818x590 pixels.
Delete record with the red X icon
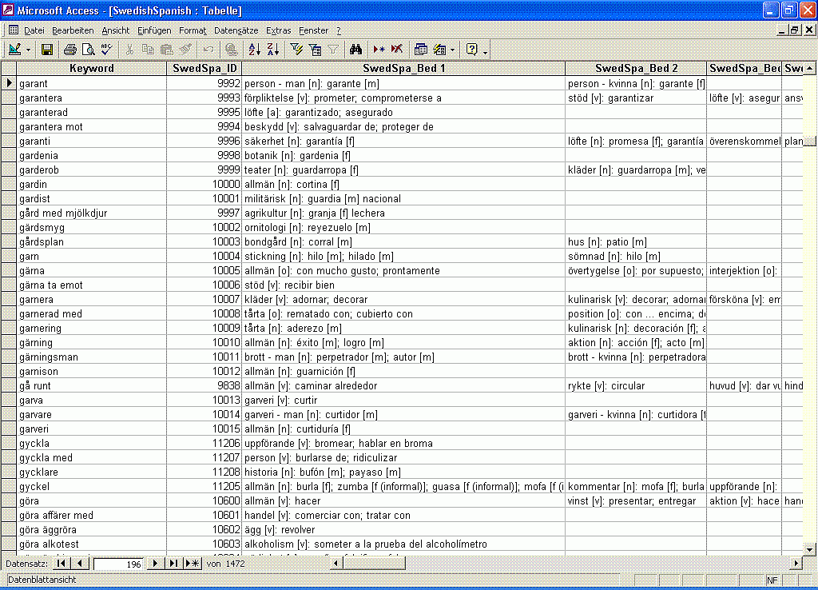[x=397, y=50]
